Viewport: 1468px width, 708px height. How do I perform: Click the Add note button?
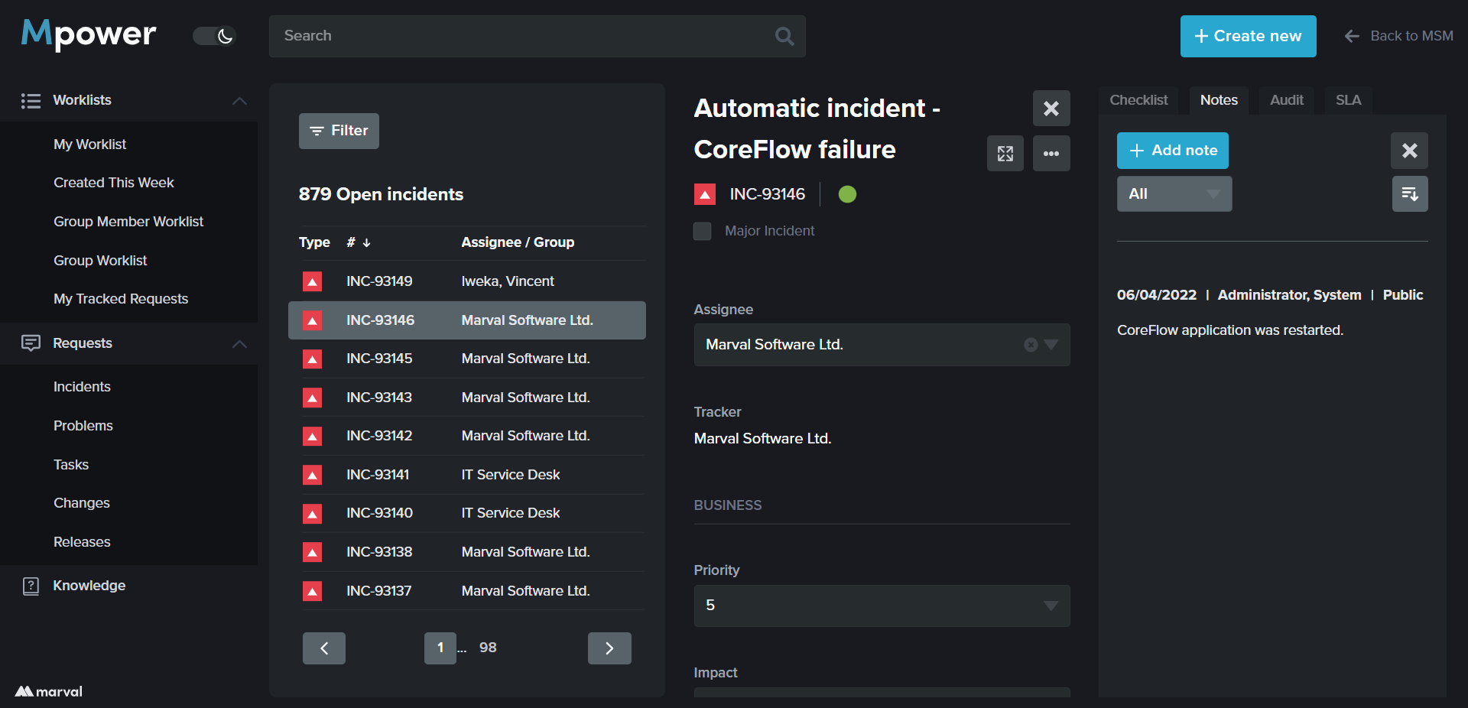coord(1172,151)
